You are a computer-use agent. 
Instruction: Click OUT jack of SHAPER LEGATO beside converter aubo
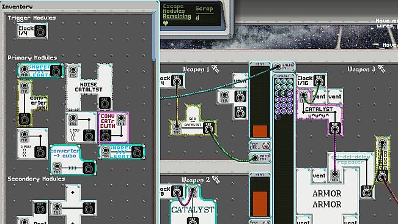pyautogui.click(x=137, y=152)
